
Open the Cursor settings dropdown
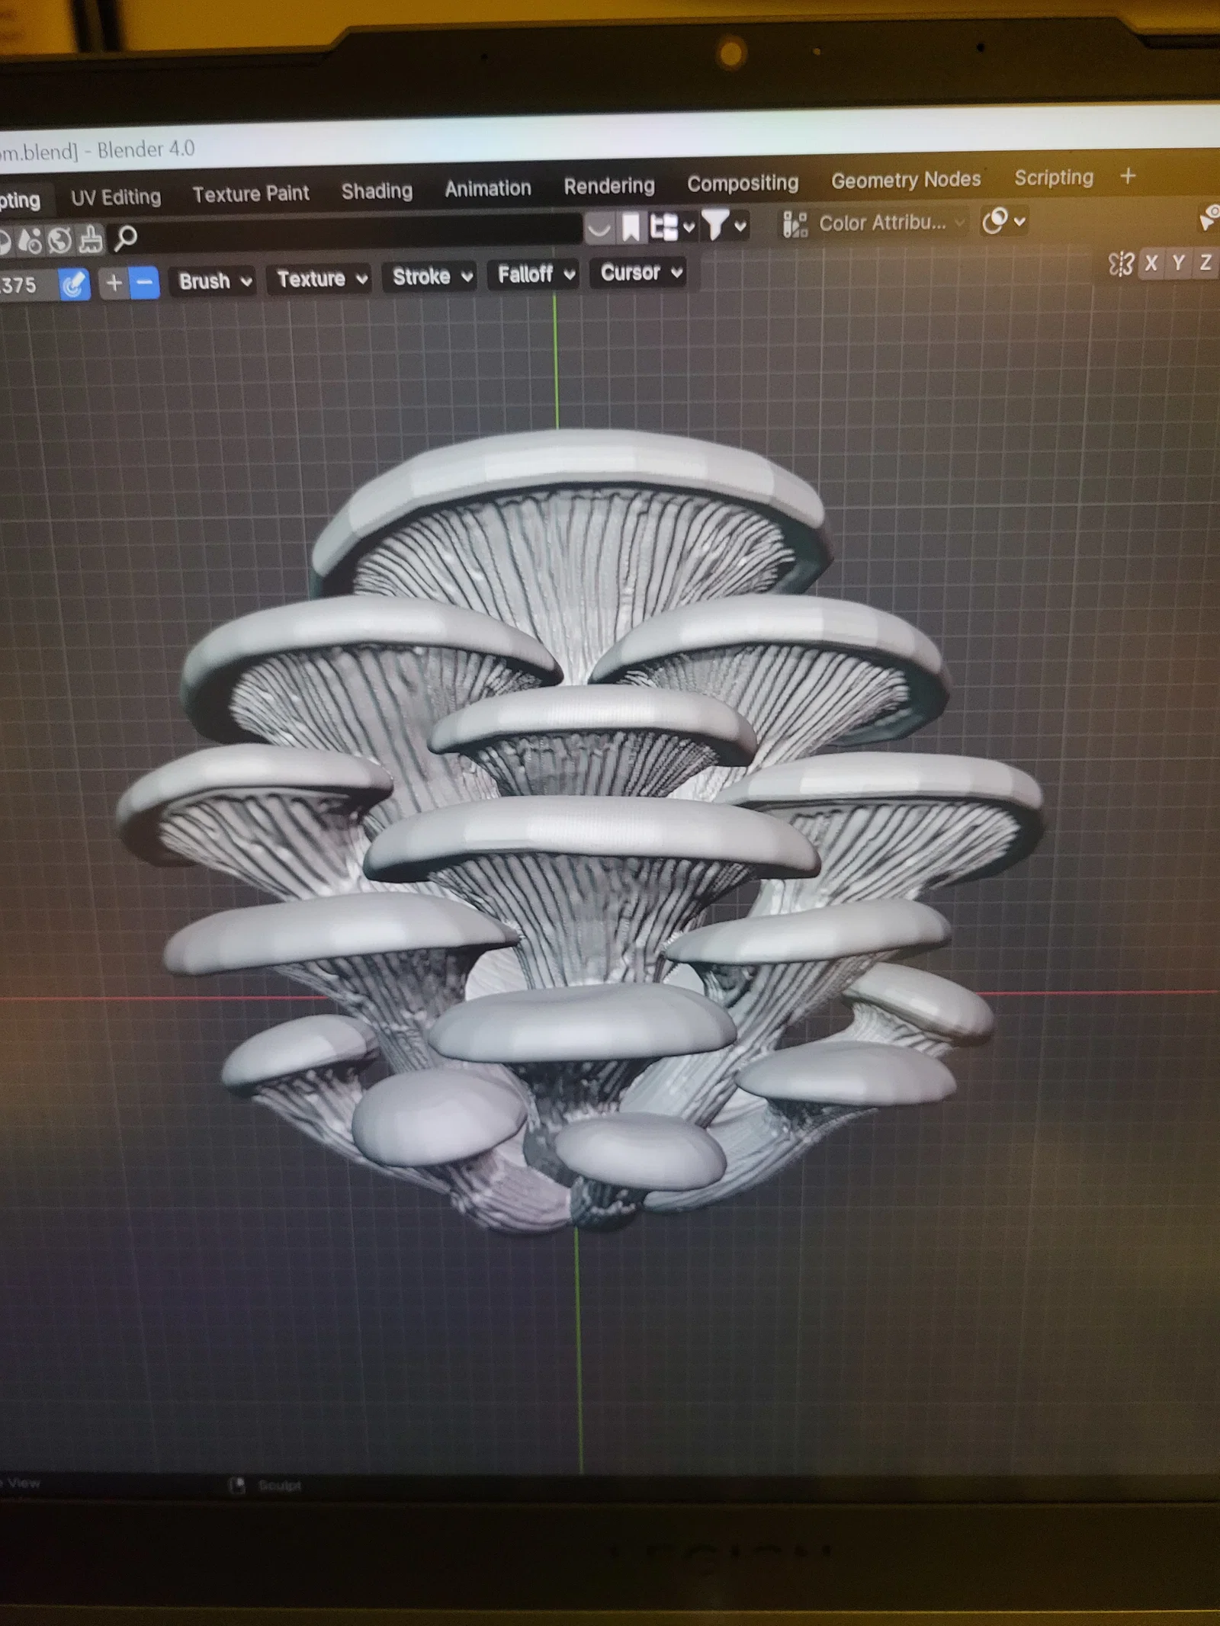640,272
